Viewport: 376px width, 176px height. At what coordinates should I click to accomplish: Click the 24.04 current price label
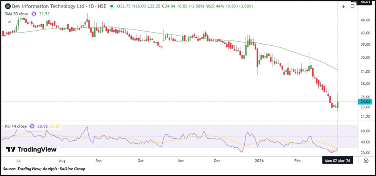tap(365, 102)
